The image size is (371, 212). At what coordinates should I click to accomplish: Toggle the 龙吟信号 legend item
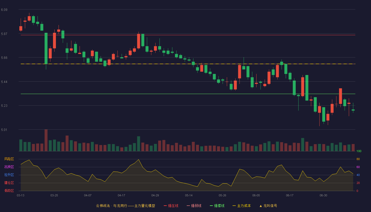[268, 206]
